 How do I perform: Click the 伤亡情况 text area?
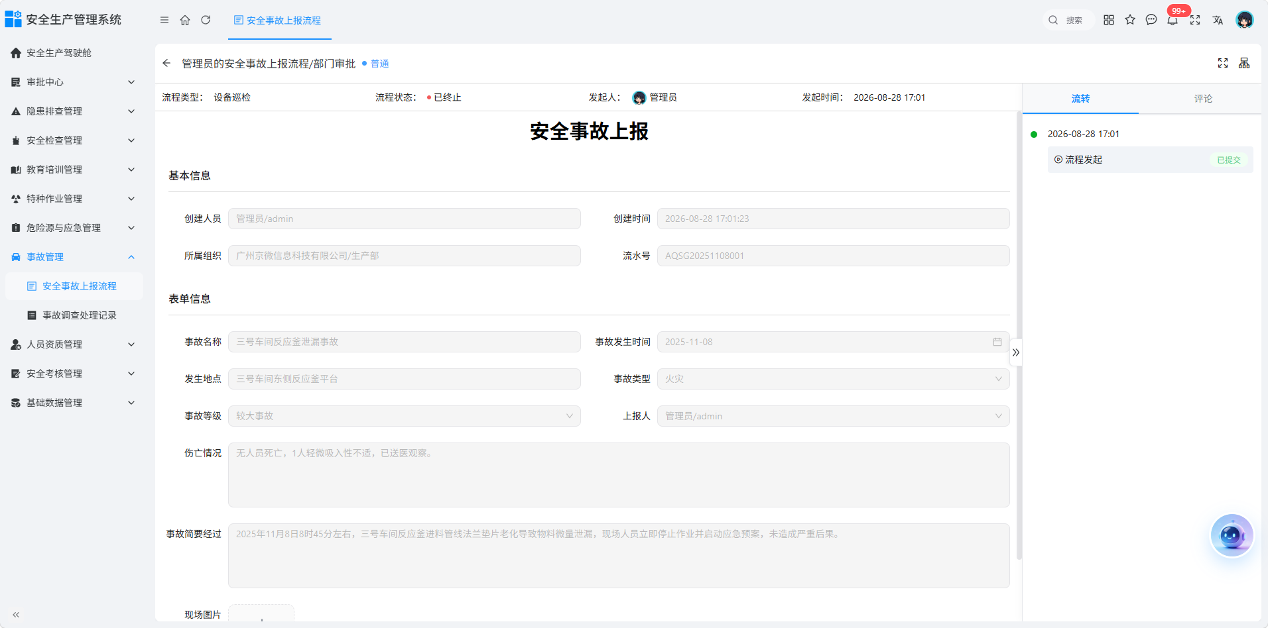click(x=619, y=475)
